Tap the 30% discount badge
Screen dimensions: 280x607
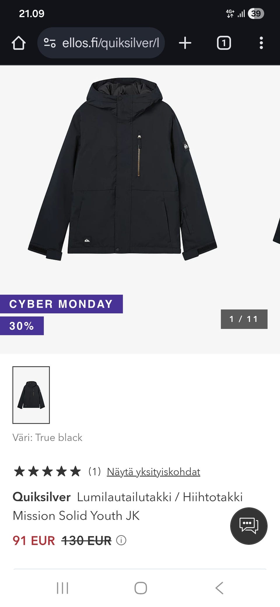click(x=22, y=326)
